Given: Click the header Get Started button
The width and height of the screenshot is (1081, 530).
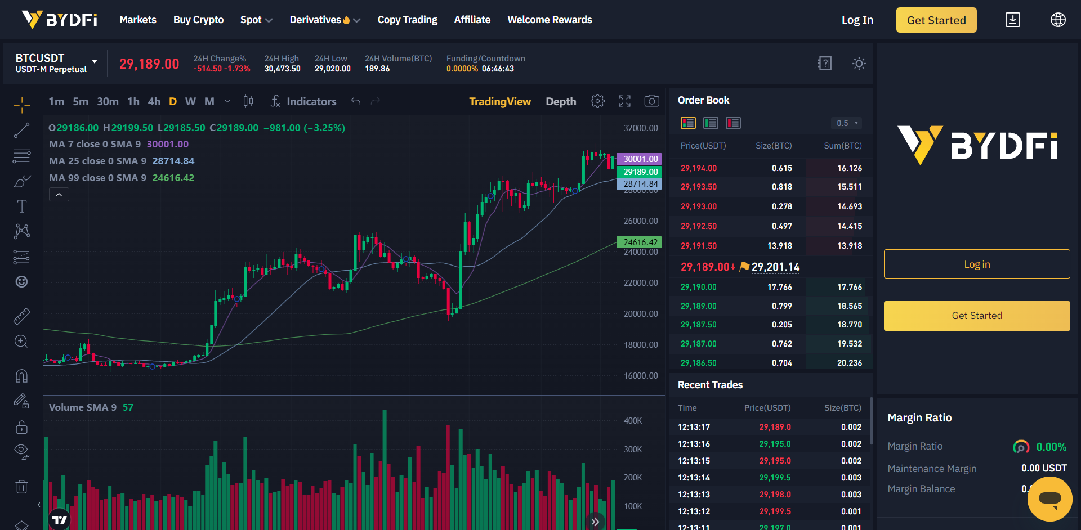Looking at the screenshot, I should [x=936, y=20].
